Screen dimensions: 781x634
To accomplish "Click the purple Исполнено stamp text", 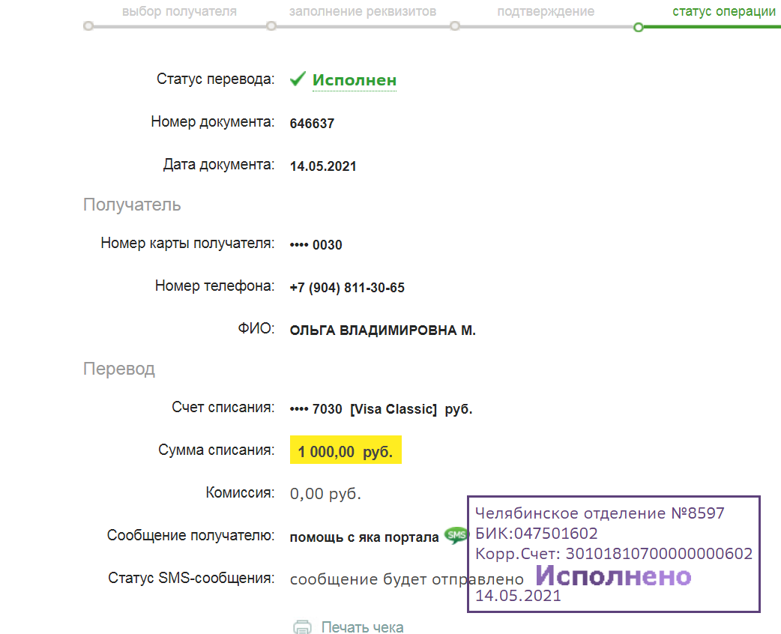I will click(613, 576).
